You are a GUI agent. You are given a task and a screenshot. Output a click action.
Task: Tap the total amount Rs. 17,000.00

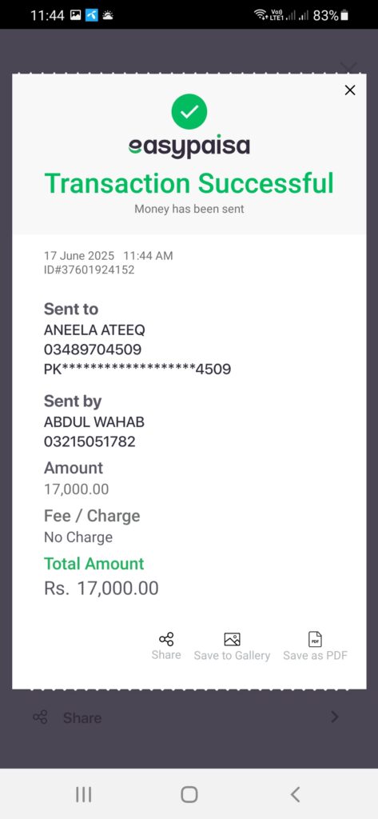(101, 588)
